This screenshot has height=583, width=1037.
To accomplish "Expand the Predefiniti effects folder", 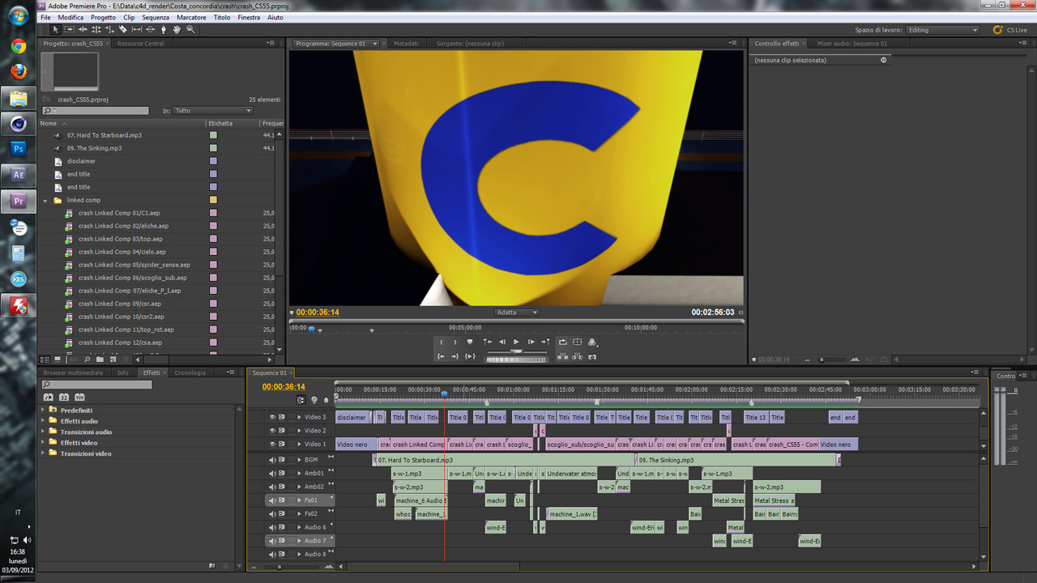I will (43, 410).
